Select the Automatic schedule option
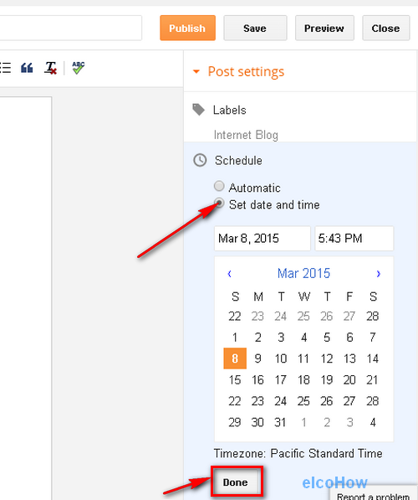 click(x=219, y=186)
